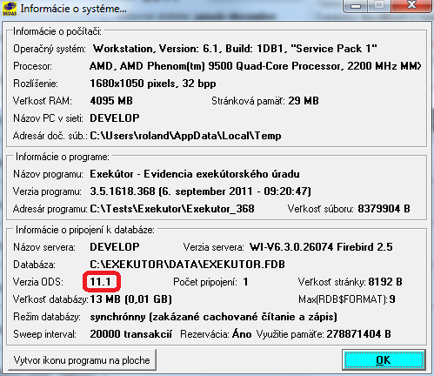434x376 pixels.
Task: Click the operating system version text
Action: click(x=235, y=49)
